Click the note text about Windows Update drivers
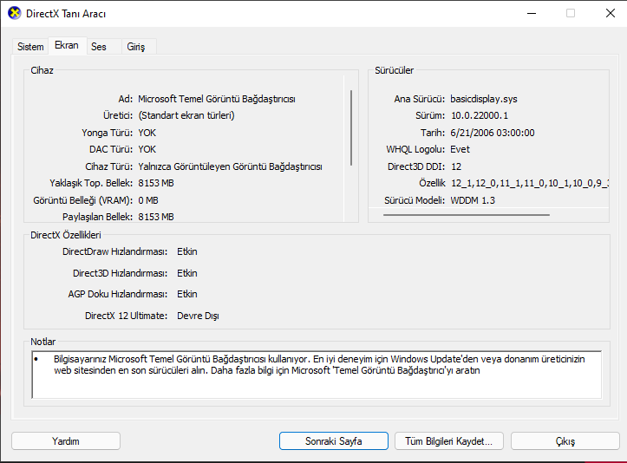The image size is (627, 463). pyautogui.click(x=319, y=365)
